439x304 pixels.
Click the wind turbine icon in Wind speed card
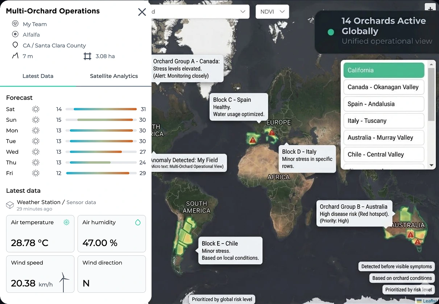[x=64, y=282]
